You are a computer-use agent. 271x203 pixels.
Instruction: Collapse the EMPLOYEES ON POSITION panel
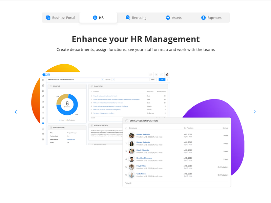pos(126,120)
